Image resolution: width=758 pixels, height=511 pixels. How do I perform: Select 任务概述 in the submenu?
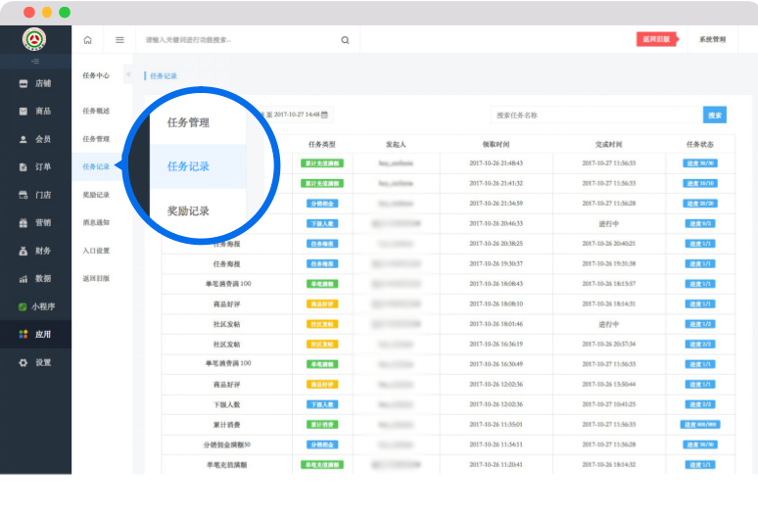click(96, 111)
